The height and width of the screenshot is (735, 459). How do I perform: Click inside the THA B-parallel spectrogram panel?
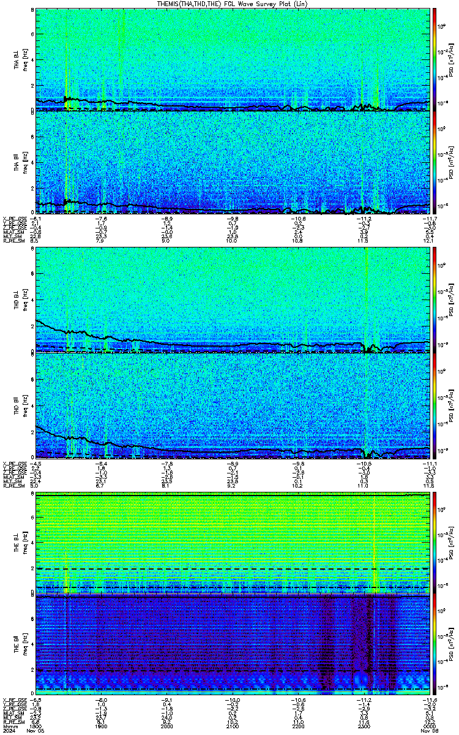[x=233, y=162]
